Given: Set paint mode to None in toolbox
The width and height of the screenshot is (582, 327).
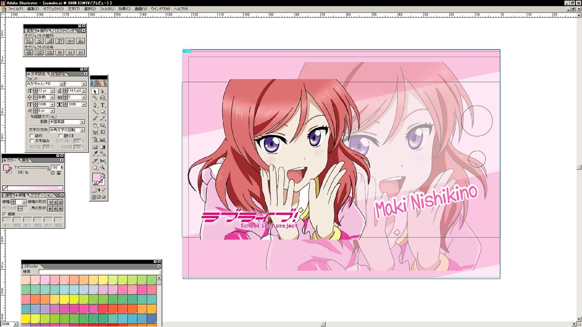Looking at the screenshot, I should [x=104, y=190].
